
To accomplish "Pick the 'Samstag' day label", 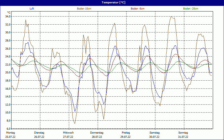I will coord(155,132).
